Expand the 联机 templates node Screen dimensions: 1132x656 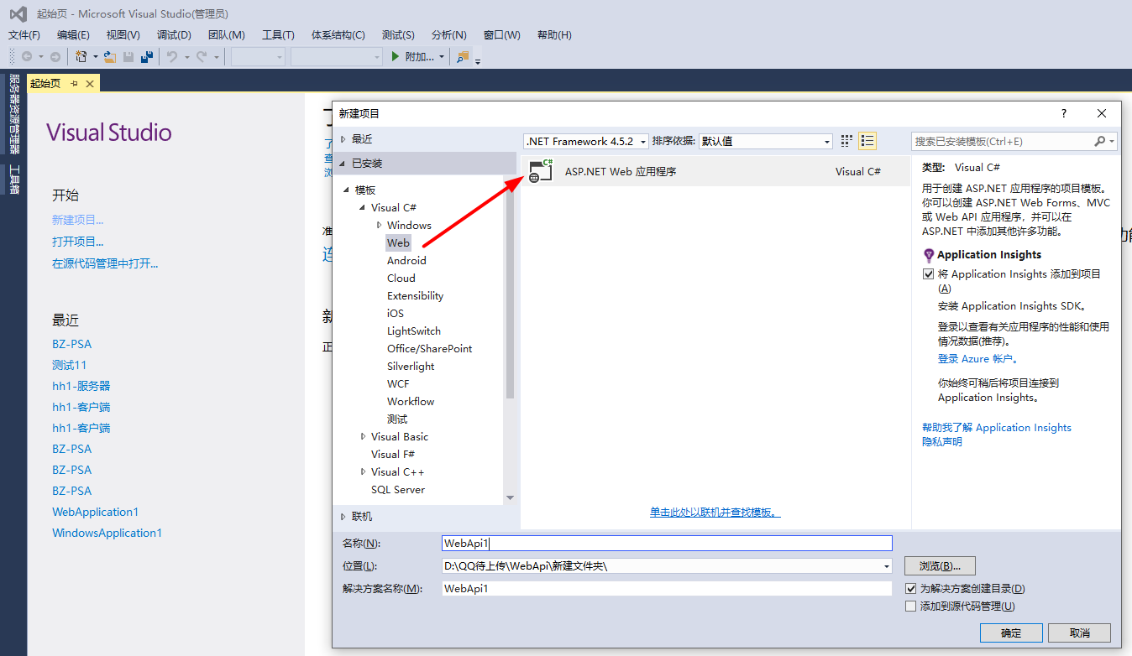[343, 516]
